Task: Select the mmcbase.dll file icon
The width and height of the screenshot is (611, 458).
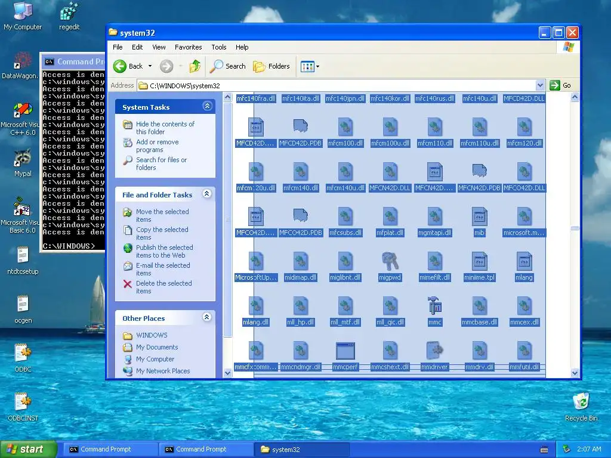Action: 479,306
